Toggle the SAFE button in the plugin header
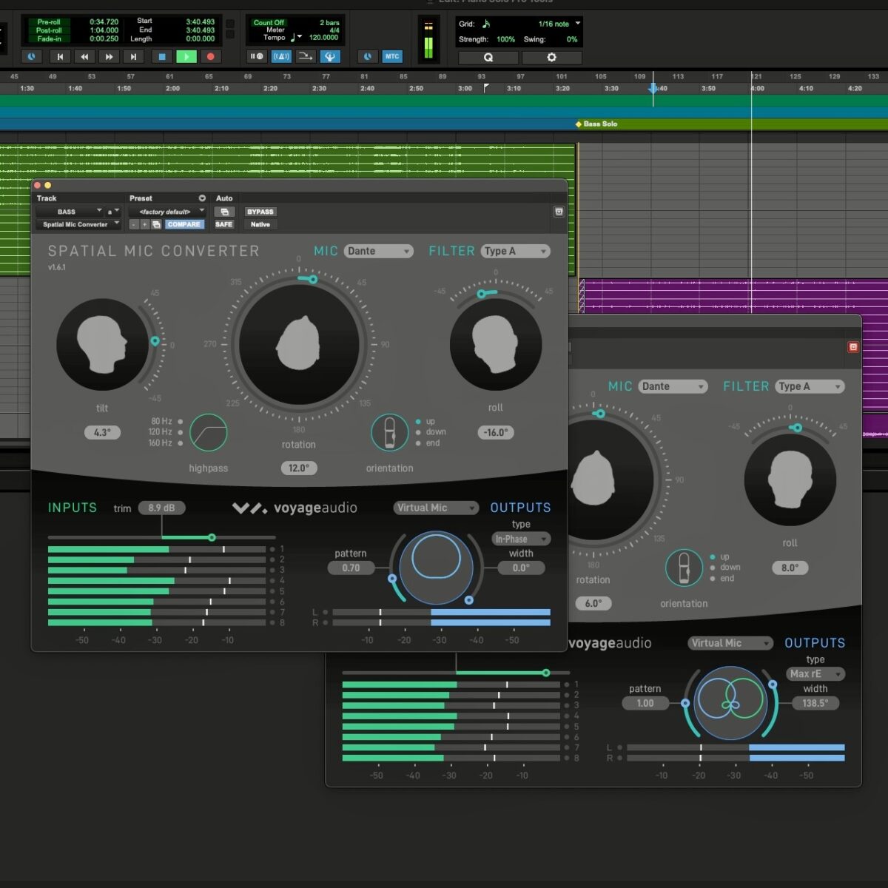This screenshot has height=888, width=888. pos(224,224)
